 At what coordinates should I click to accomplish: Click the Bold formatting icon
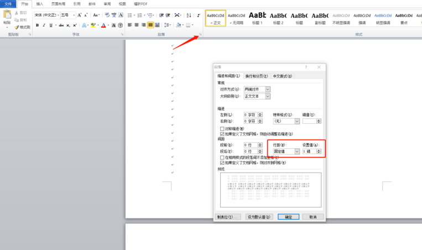click(x=37, y=25)
